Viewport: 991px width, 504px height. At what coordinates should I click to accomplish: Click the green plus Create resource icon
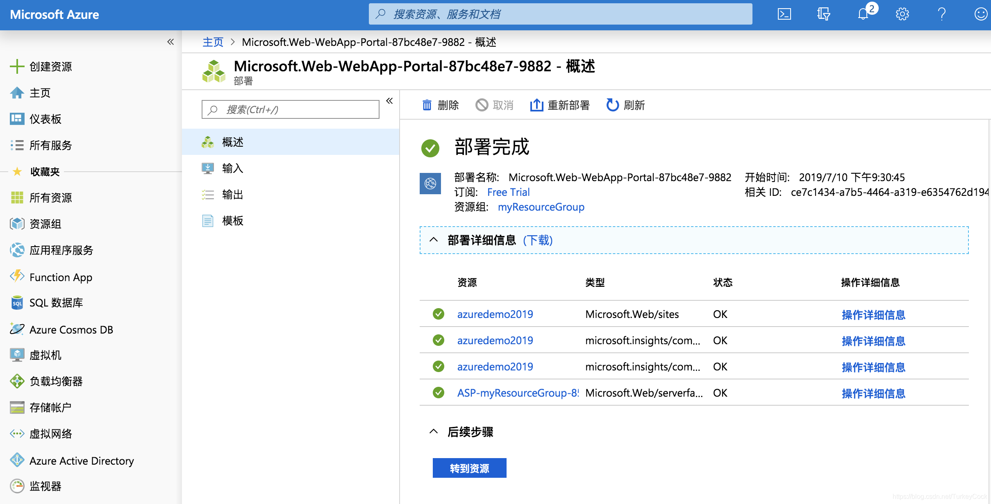pos(17,66)
